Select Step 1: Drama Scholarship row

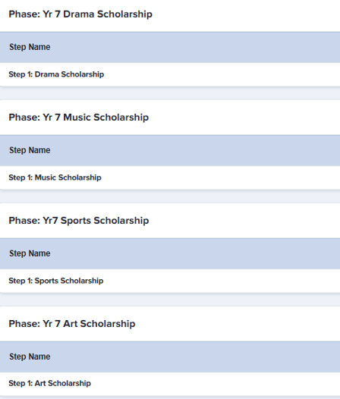170,74
